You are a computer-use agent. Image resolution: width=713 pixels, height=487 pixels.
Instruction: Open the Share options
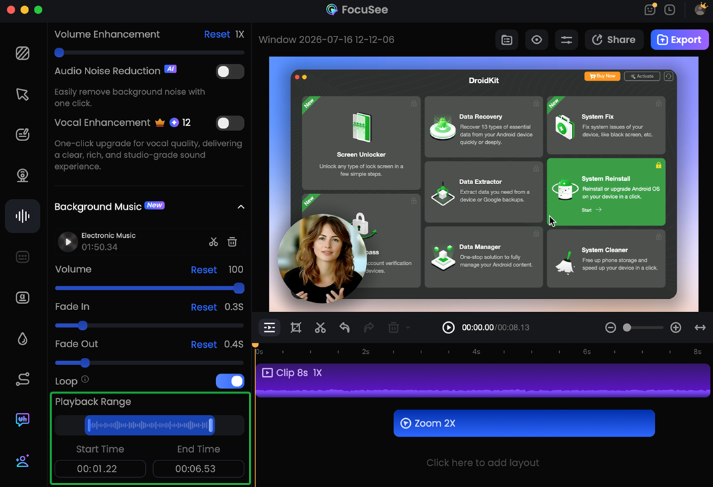614,40
